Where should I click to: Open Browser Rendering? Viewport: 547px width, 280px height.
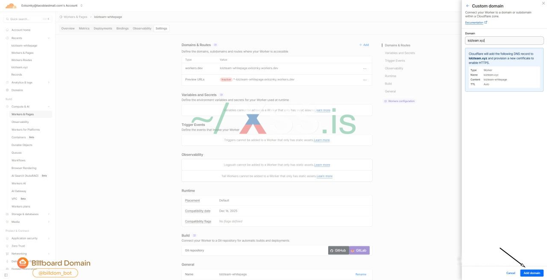pos(24,168)
